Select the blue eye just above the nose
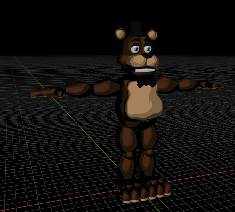 (x=148, y=49)
